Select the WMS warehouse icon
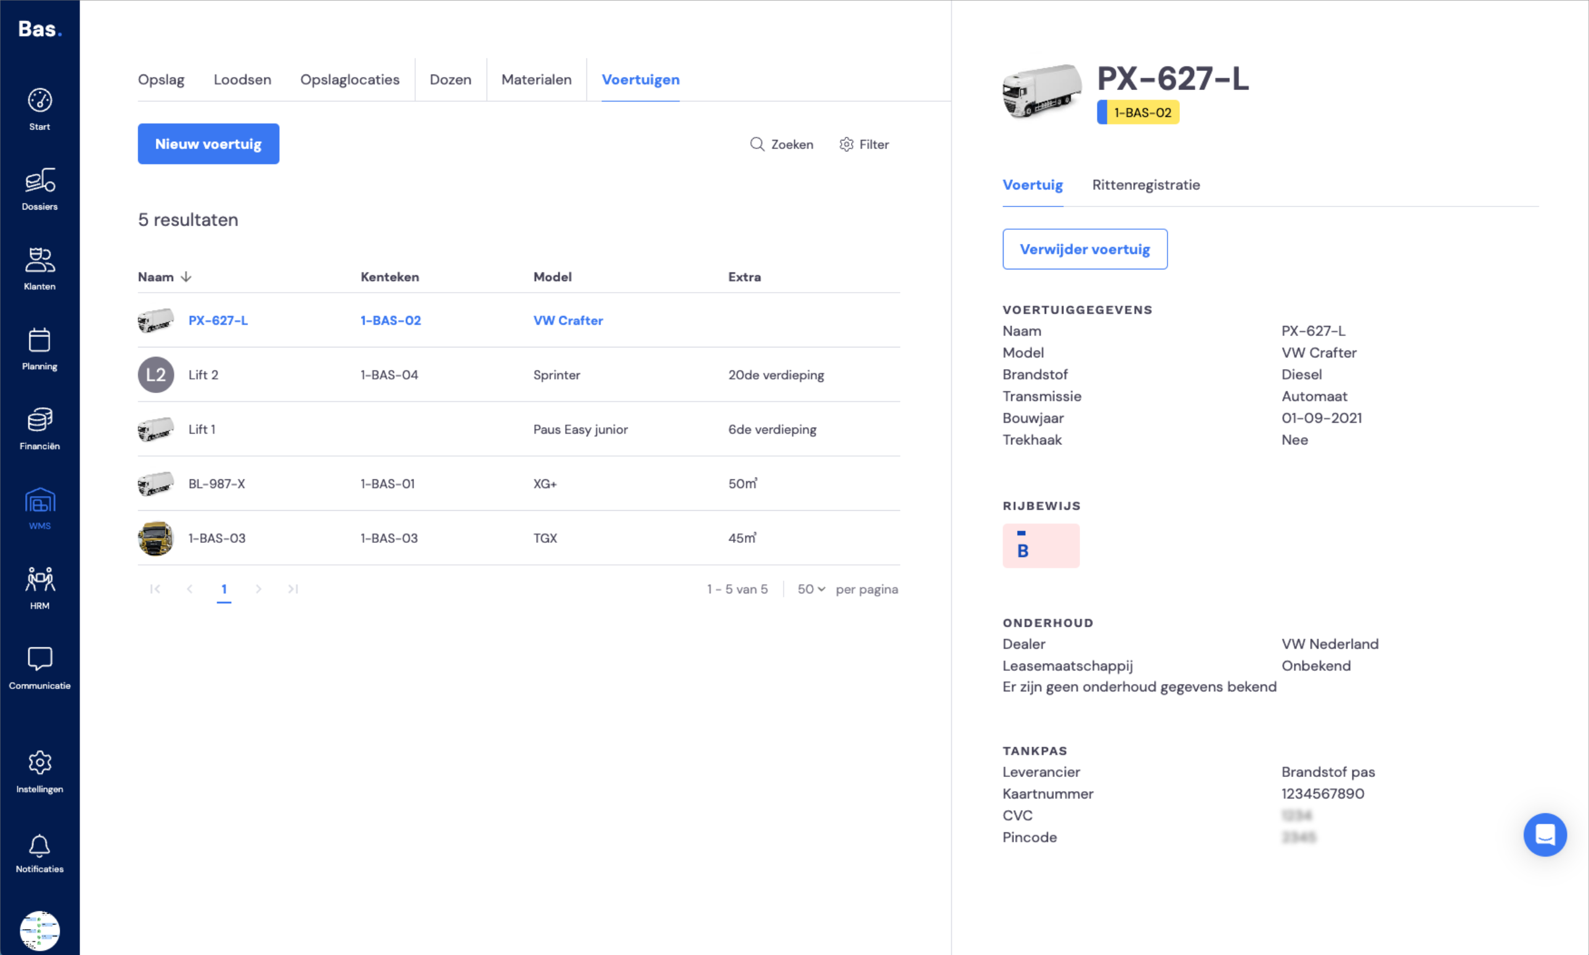The width and height of the screenshot is (1589, 955). click(x=39, y=500)
